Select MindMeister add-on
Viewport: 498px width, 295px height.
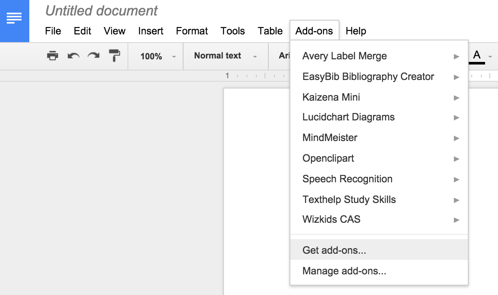379,138
